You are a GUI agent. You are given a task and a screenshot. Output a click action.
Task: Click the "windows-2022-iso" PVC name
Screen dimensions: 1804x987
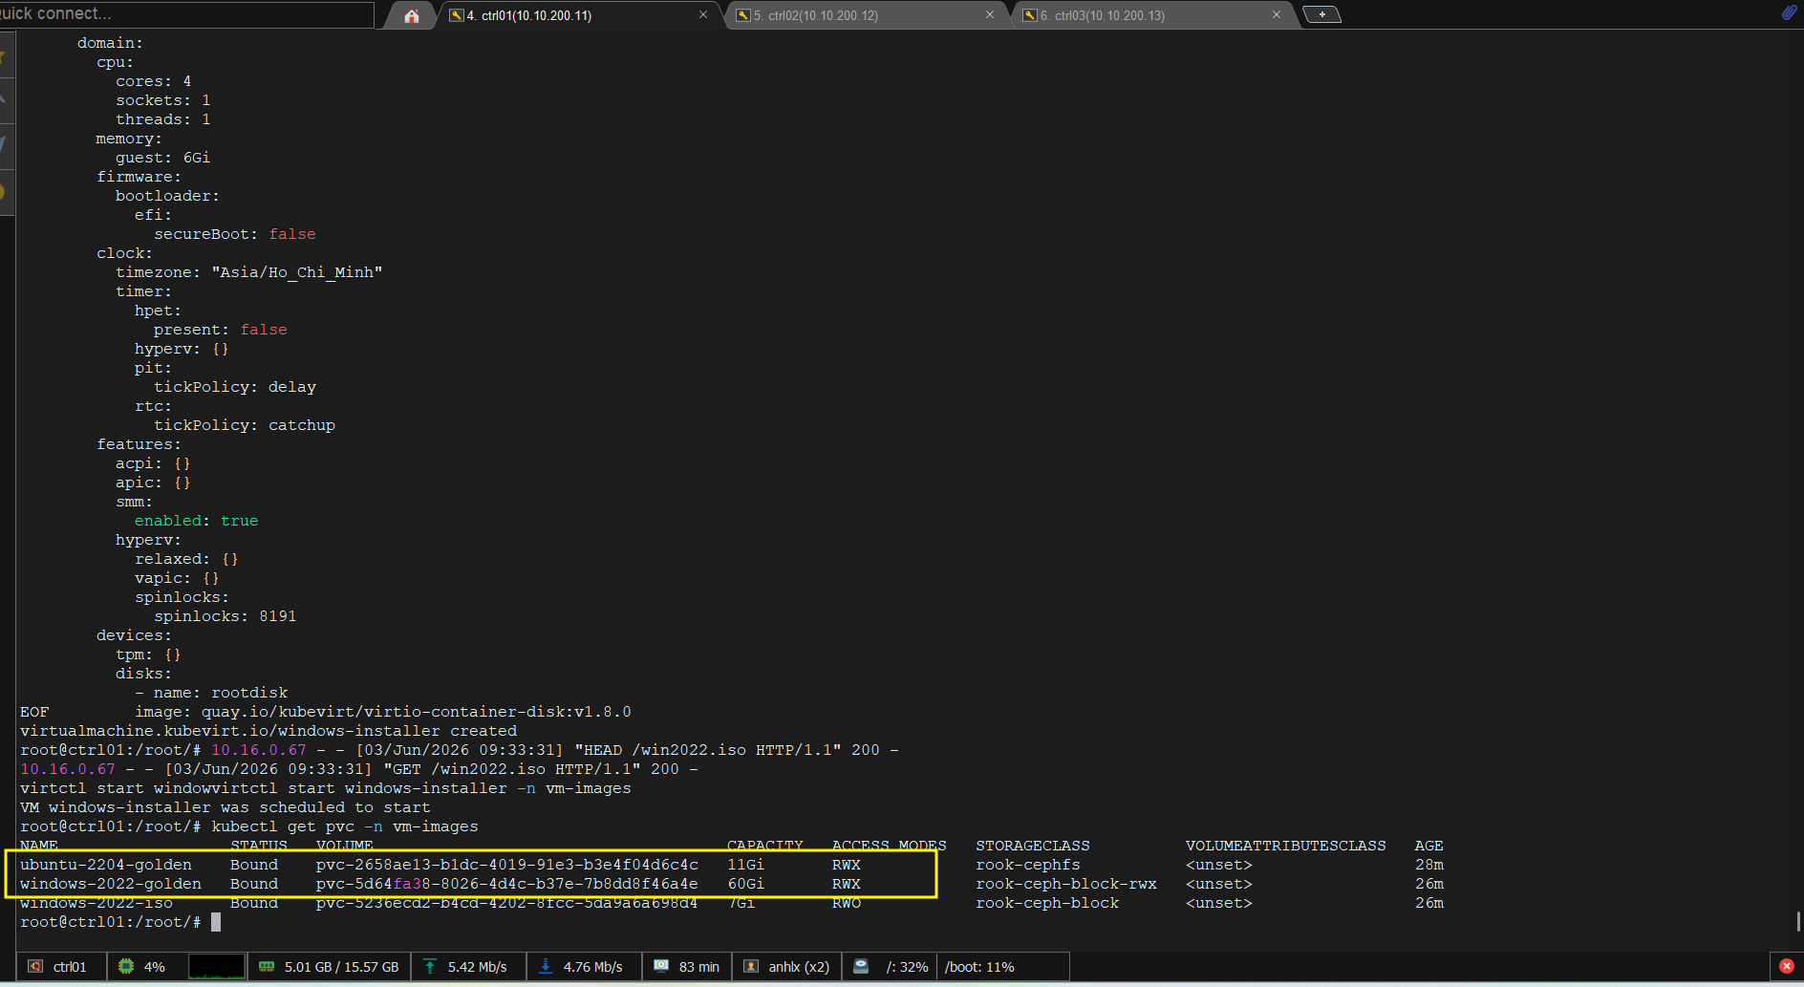pos(97,903)
